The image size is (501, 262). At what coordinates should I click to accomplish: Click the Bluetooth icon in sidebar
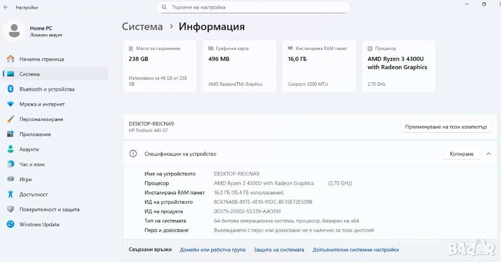(10, 89)
